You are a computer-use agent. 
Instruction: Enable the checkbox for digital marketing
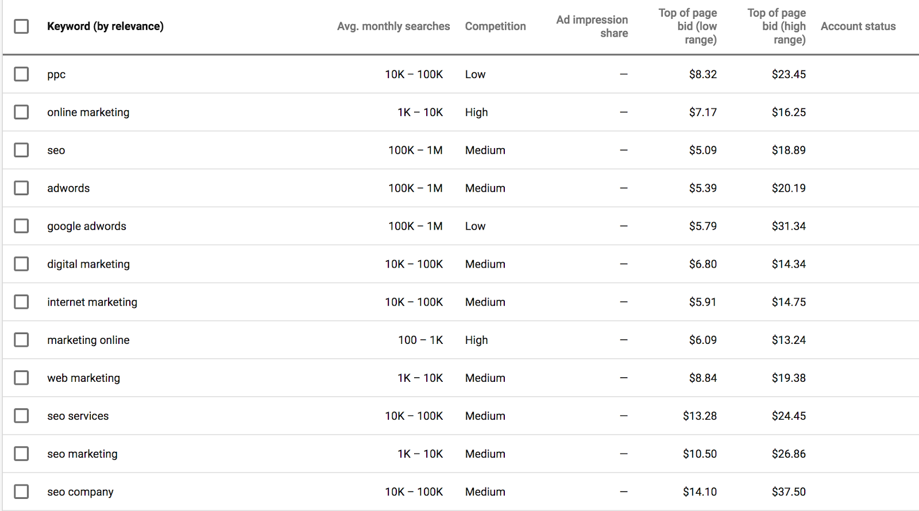pos(21,264)
